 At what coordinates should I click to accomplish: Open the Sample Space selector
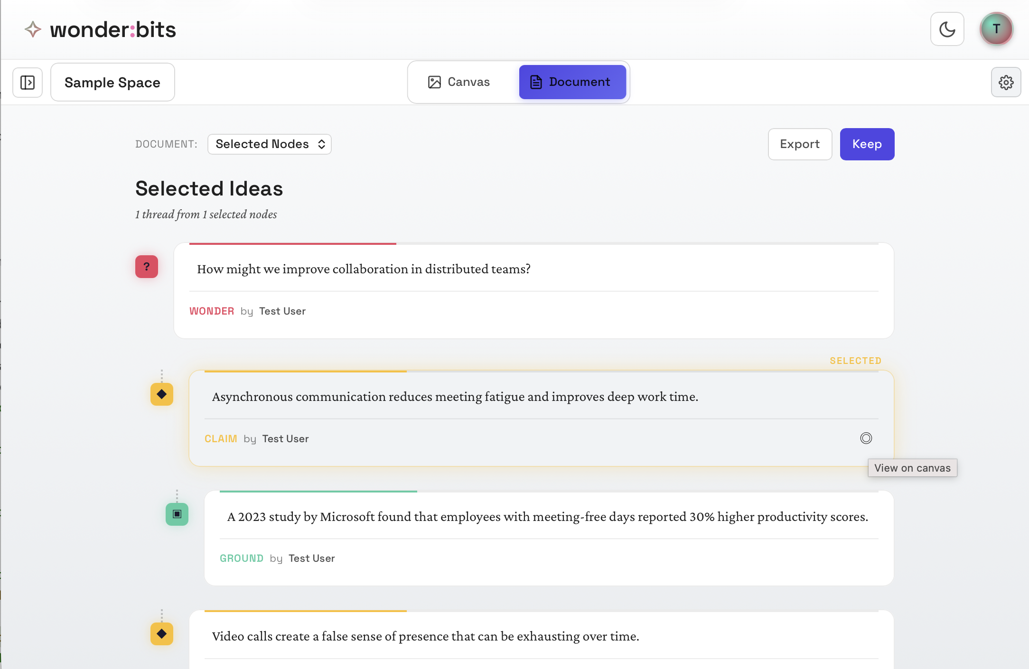point(112,83)
